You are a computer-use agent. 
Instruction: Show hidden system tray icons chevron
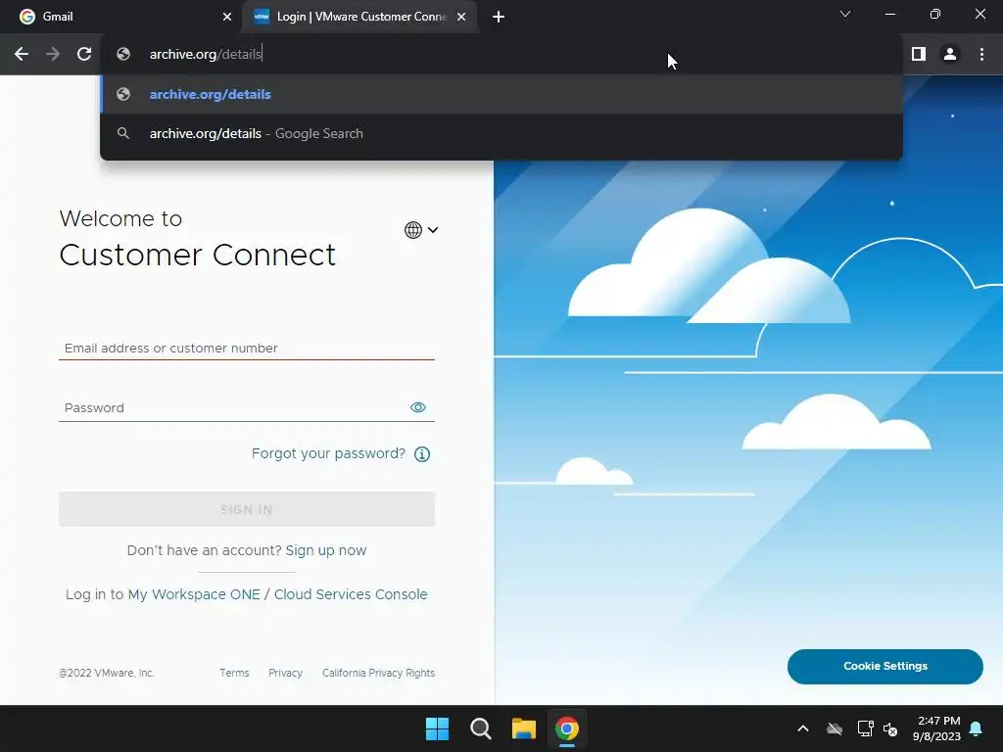coord(803,728)
